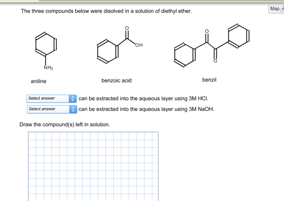The height and width of the screenshot is (201, 284).
Task: Click inside the molecule drawing grid
Action: (93, 166)
